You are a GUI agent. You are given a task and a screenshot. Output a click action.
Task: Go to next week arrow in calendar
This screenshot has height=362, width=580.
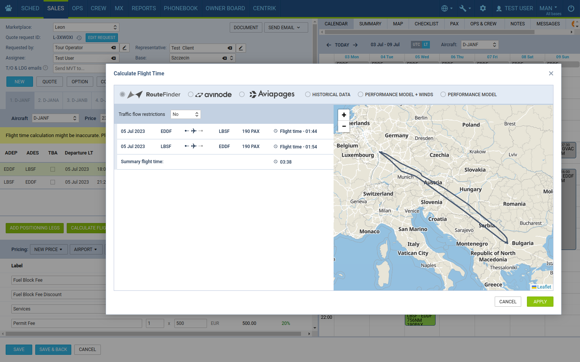click(355, 45)
